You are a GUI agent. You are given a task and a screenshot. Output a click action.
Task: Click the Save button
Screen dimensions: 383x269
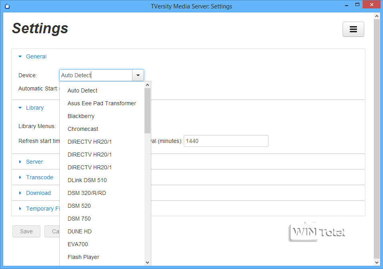(x=26, y=231)
